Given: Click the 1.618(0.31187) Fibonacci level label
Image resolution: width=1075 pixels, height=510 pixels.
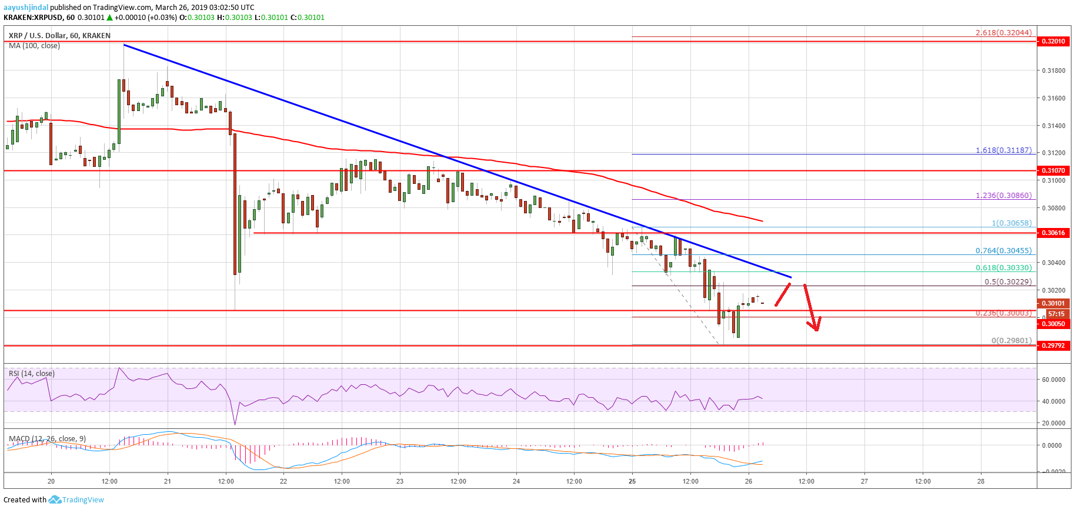Looking at the screenshot, I should 1003,150.
